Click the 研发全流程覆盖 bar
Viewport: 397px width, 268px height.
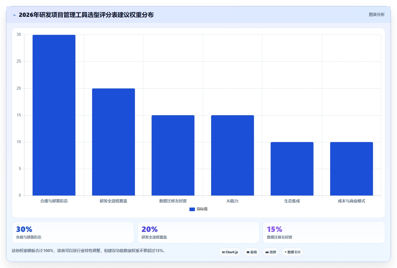click(114, 142)
